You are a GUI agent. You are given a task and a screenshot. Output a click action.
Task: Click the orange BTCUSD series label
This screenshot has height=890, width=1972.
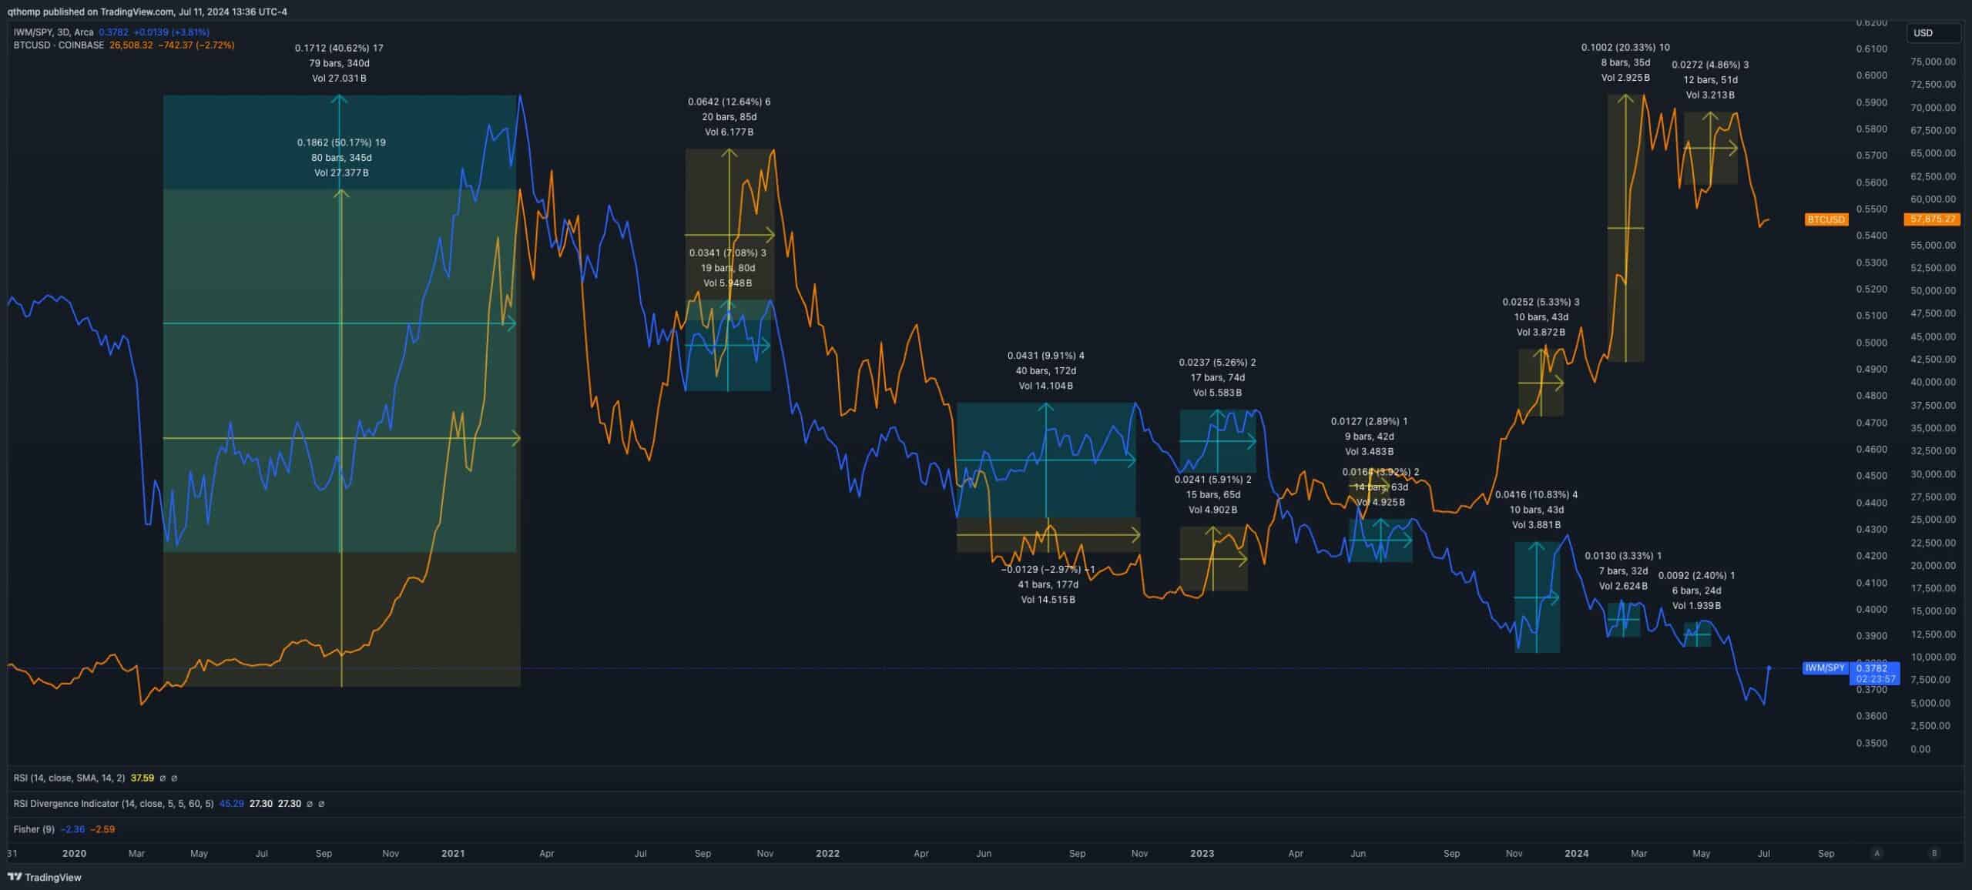click(1826, 219)
